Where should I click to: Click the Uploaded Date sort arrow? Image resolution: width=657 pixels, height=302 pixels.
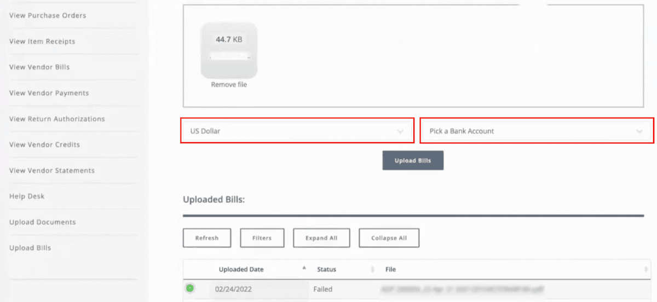point(304,268)
